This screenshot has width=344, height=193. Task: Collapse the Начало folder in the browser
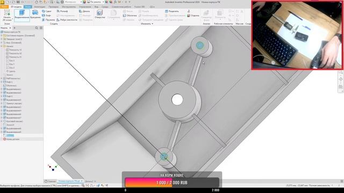coord(2,46)
